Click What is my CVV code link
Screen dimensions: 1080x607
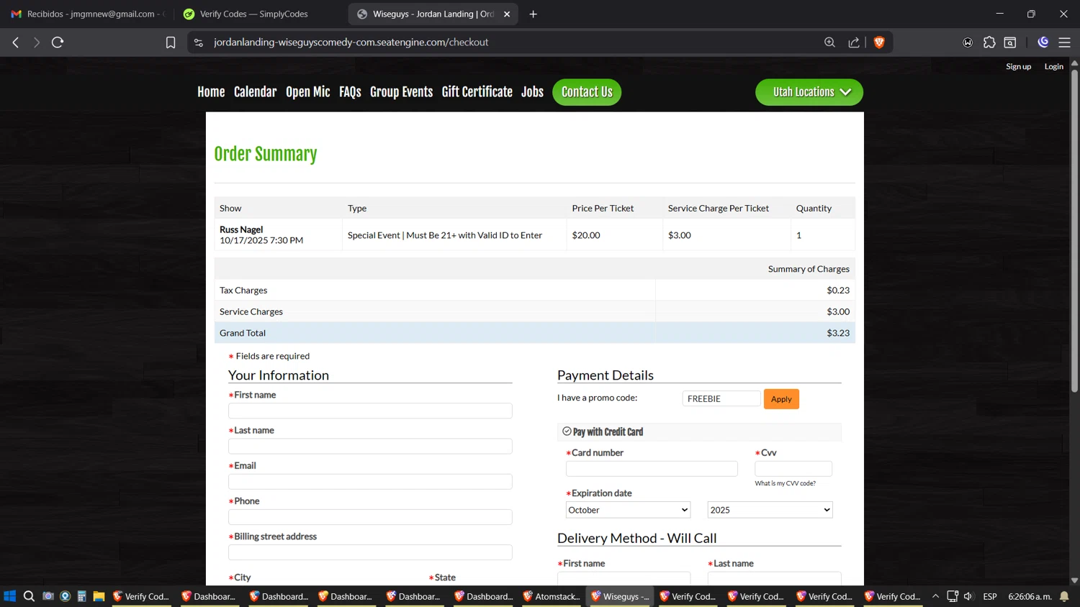tap(785, 483)
